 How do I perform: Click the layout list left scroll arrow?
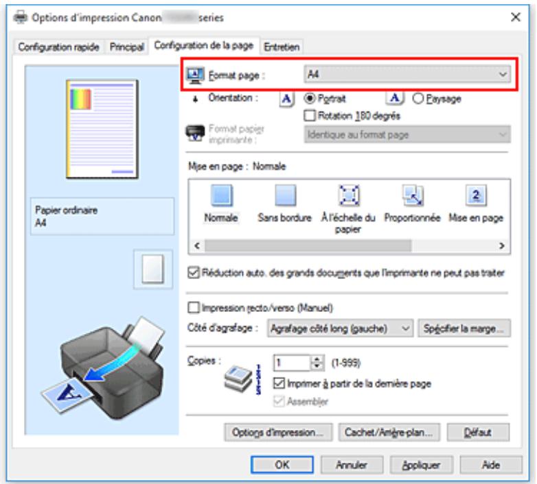(197, 245)
